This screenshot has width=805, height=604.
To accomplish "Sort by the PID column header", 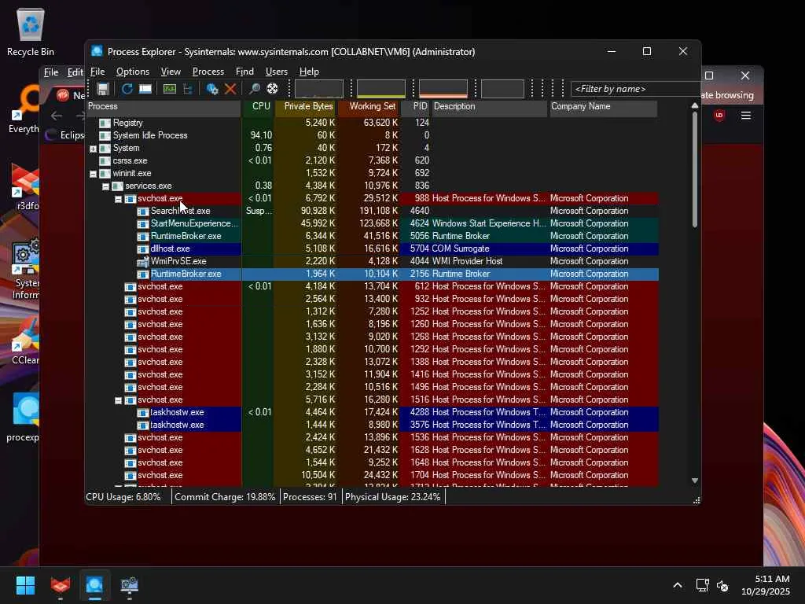I will (x=415, y=106).
